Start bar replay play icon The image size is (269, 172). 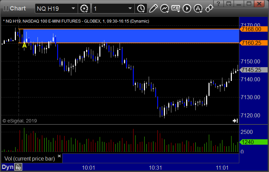point(187,8)
